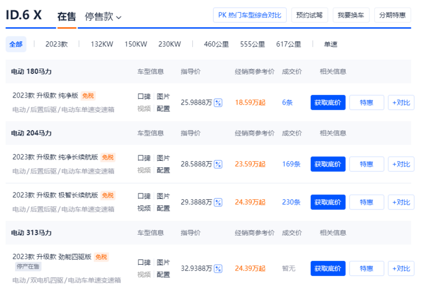The image size is (421, 291).
Task: Filter by 617公里 range
Action: tap(289, 44)
